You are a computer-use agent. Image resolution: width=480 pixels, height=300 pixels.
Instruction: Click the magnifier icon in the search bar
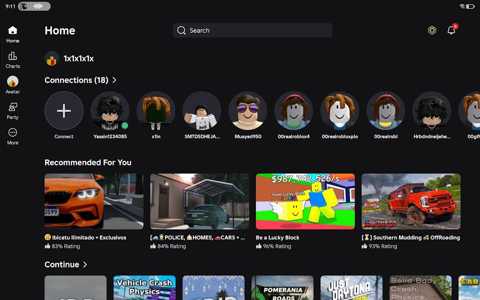[x=181, y=30]
